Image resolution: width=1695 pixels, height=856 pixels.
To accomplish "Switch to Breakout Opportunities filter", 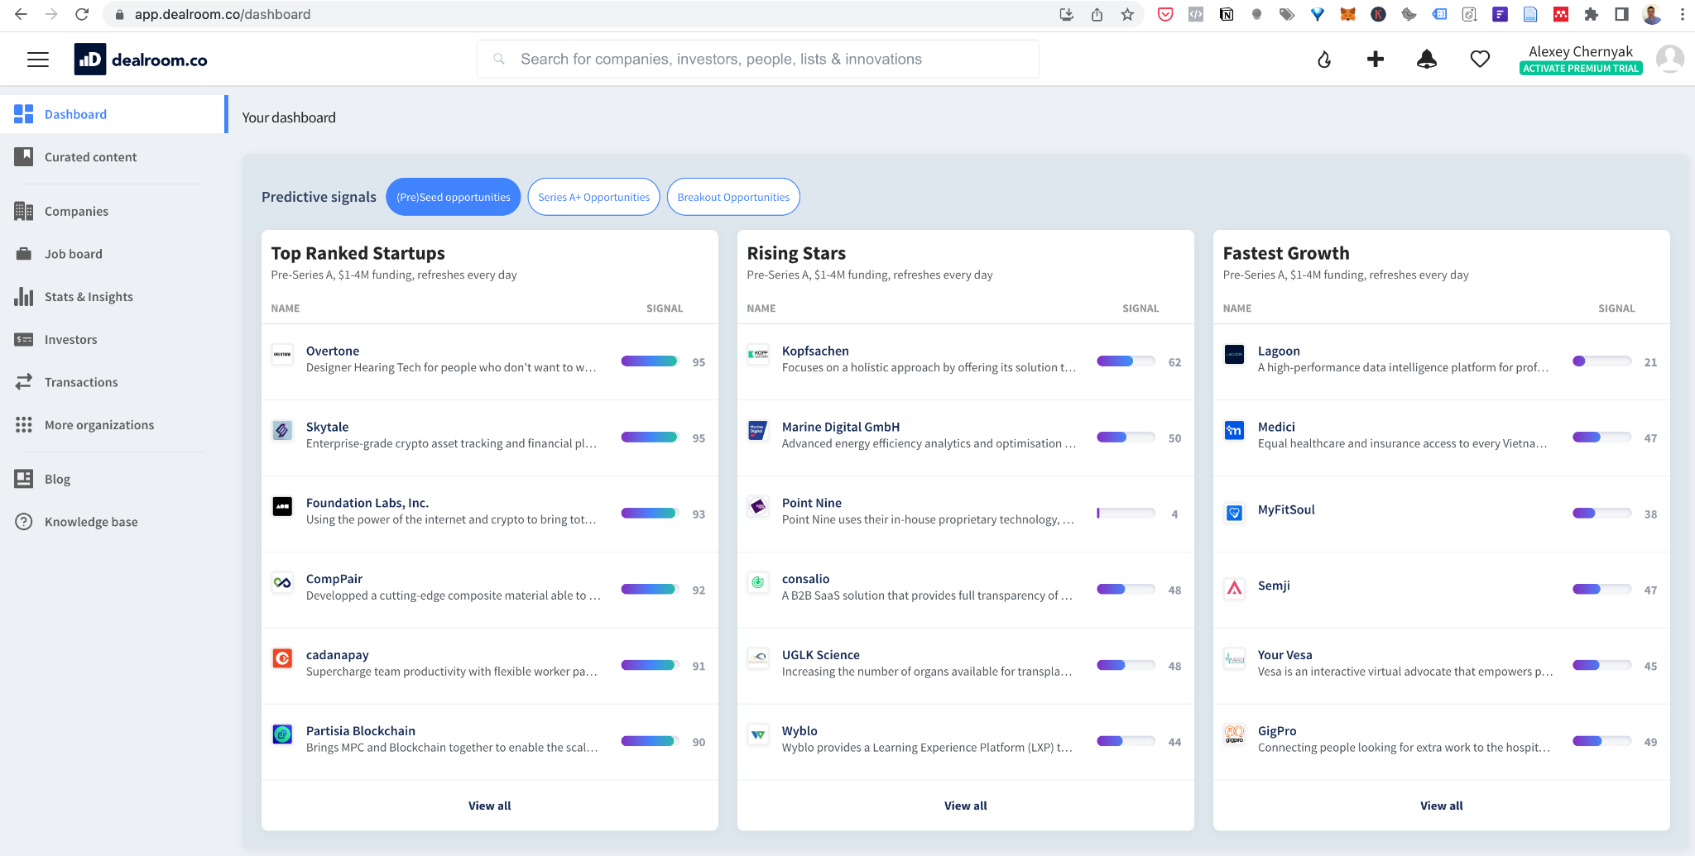I will pyautogui.click(x=733, y=197).
